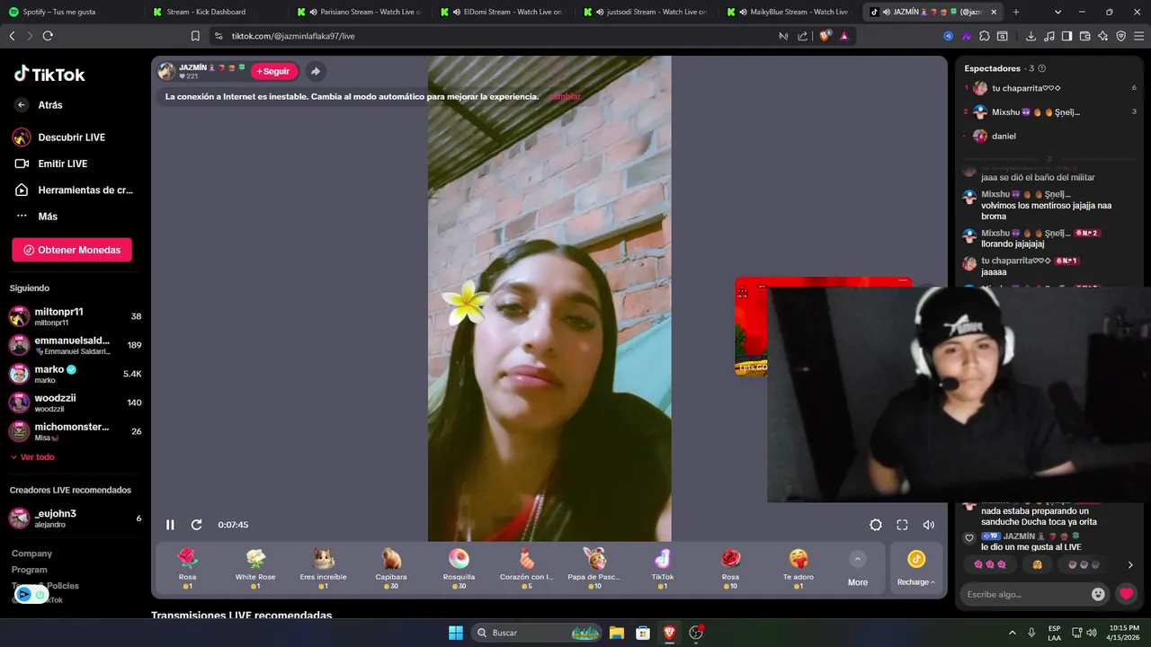This screenshot has width=1151, height=647.
Task: Open the Company footer link
Action: pos(31,554)
